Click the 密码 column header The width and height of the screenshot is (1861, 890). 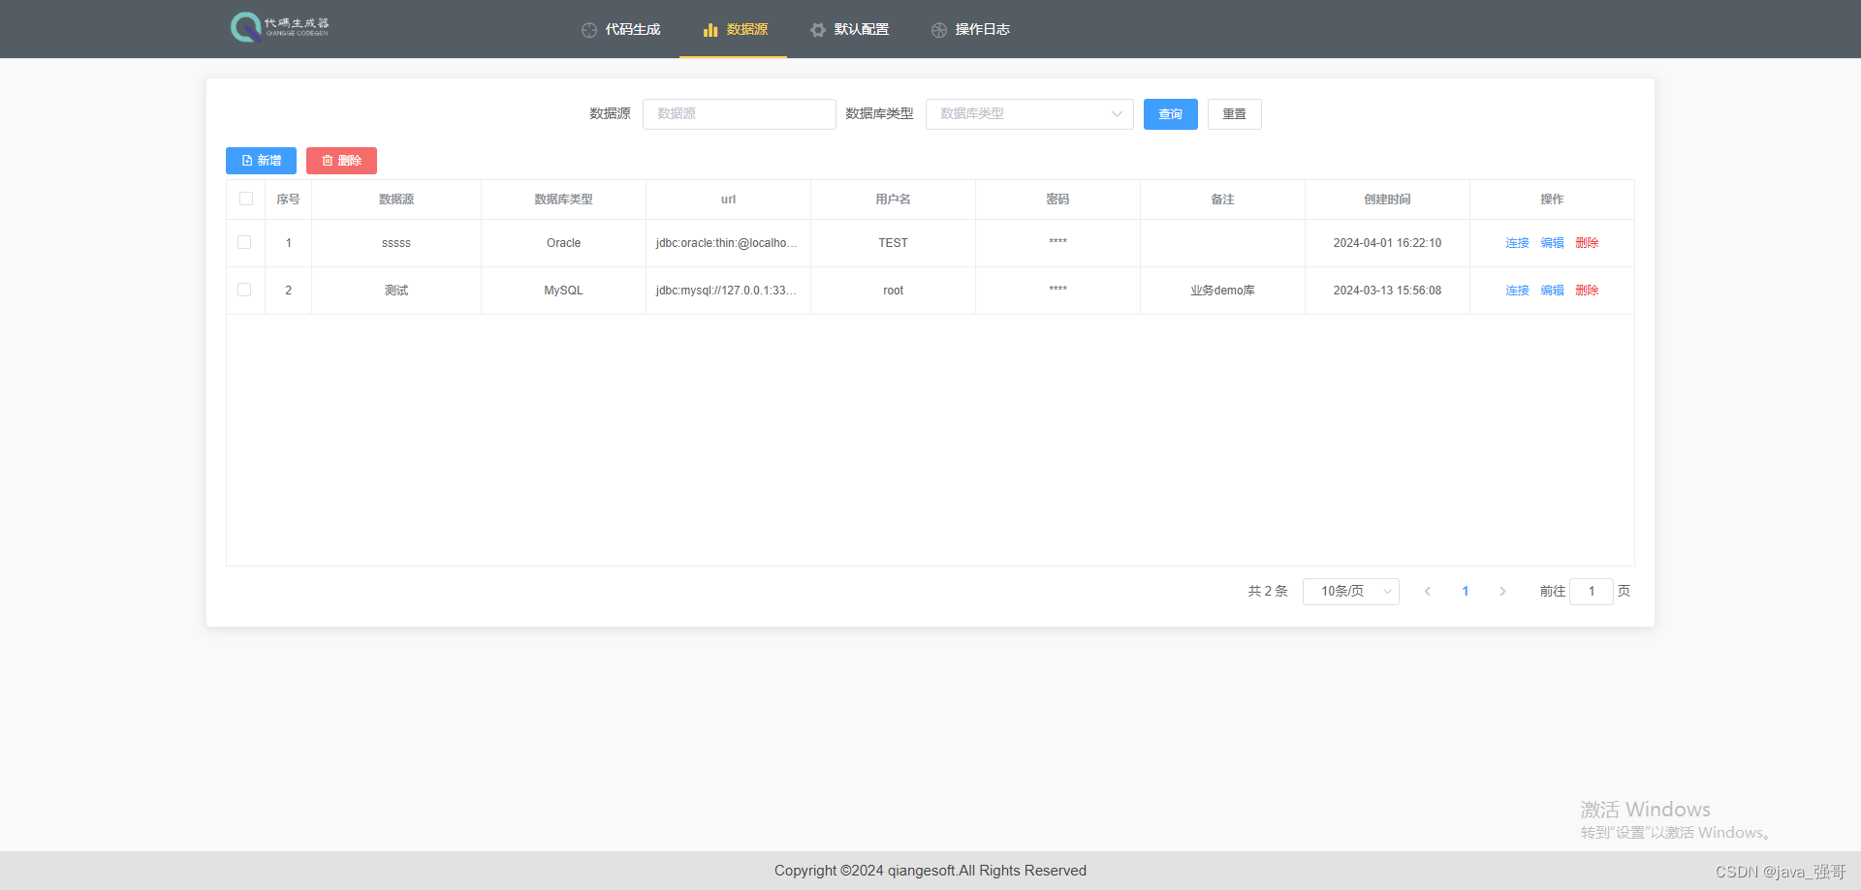1057,199
